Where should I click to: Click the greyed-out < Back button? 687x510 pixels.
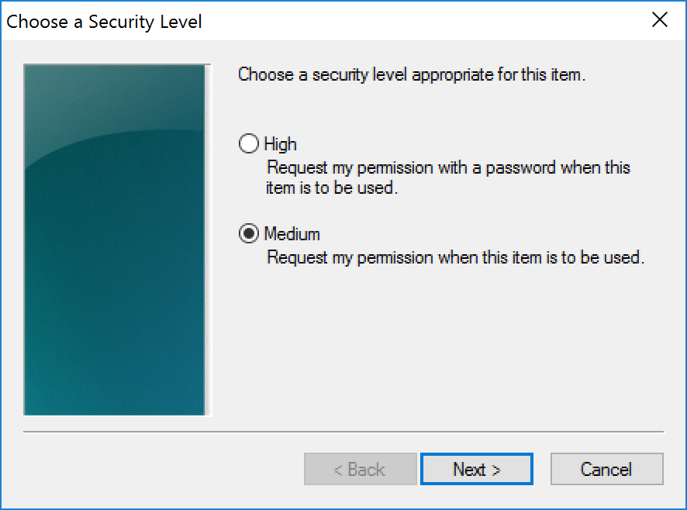(x=360, y=469)
